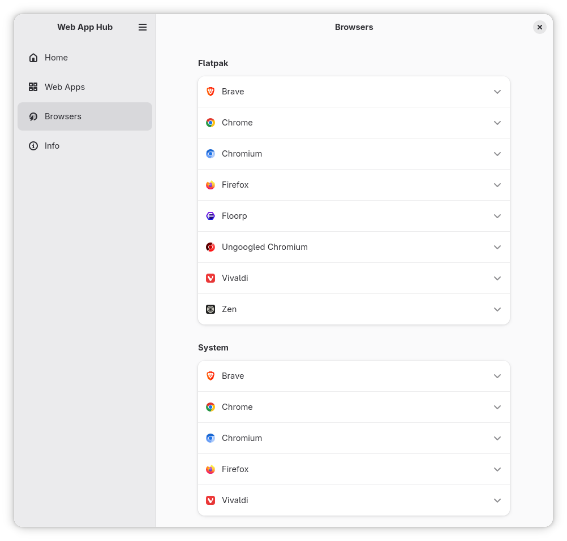The height and width of the screenshot is (541, 567).
Task: Expand the System Chromium row chevron
Action: point(497,438)
